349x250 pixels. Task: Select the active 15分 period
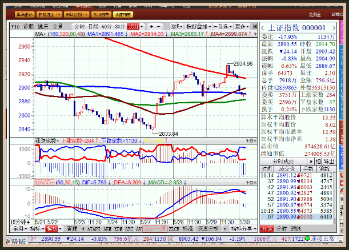point(133,27)
